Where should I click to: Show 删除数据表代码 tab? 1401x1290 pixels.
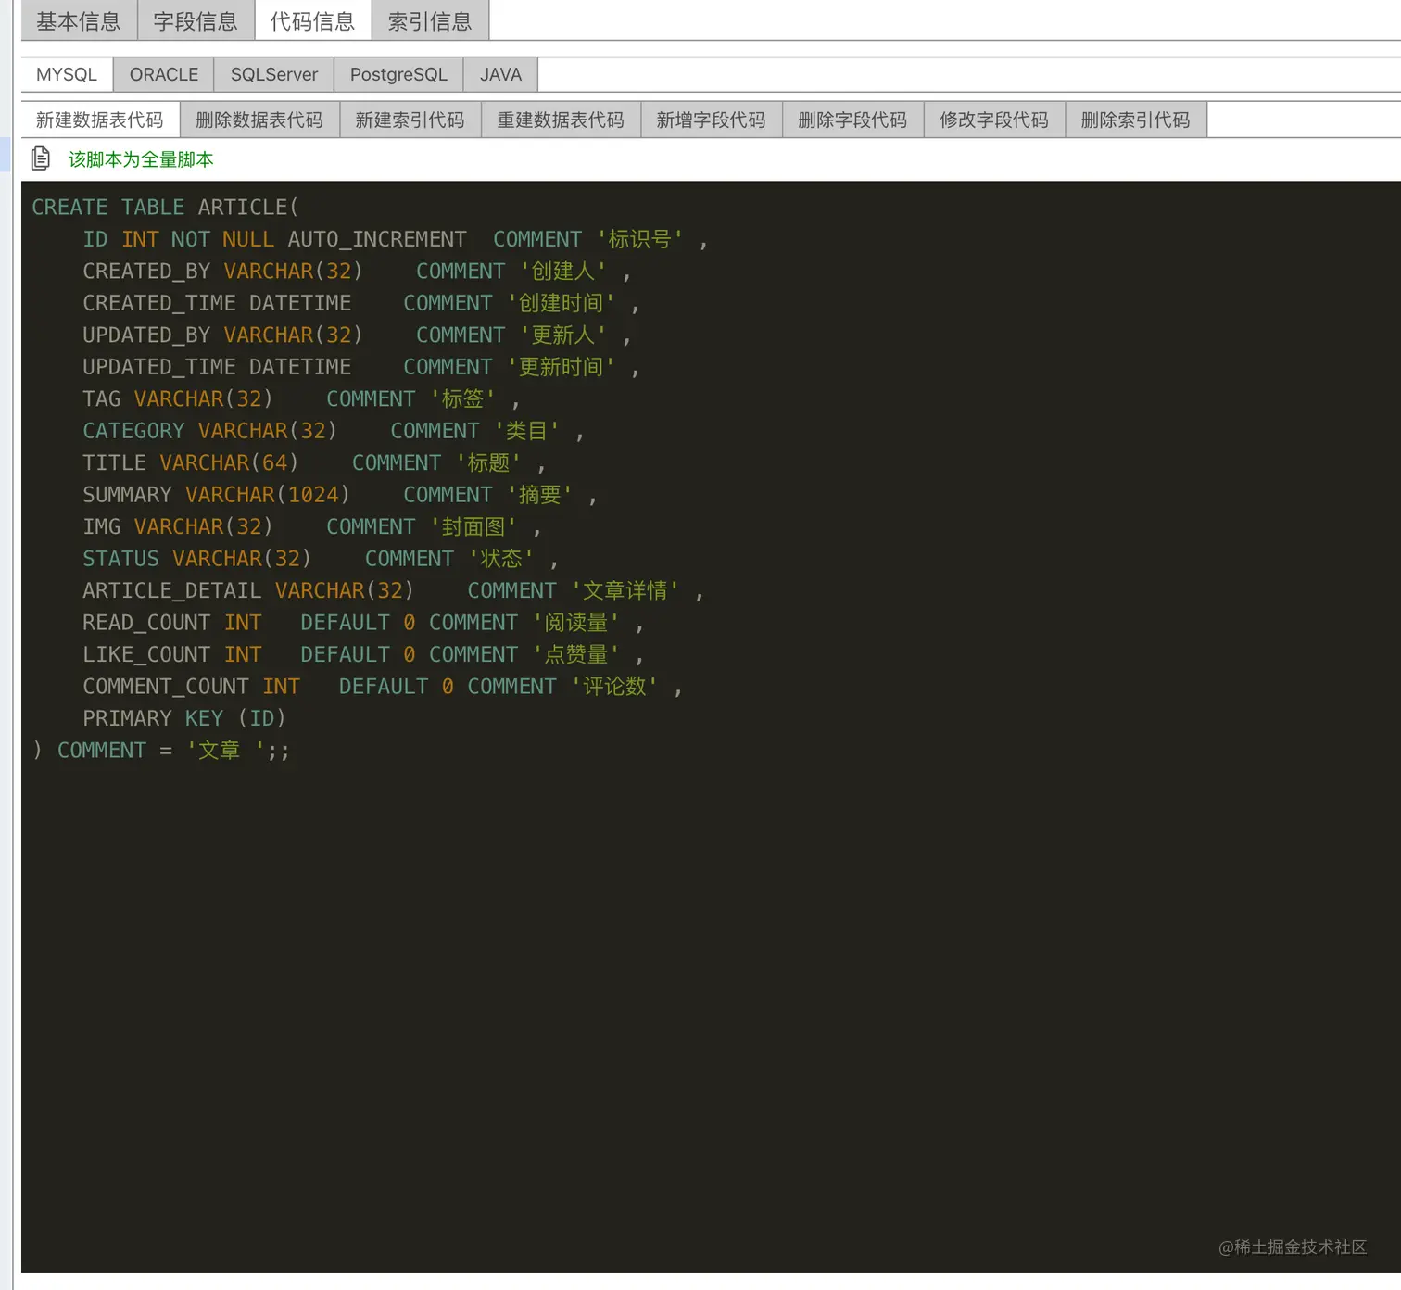pyautogui.click(x=259, y=120)
